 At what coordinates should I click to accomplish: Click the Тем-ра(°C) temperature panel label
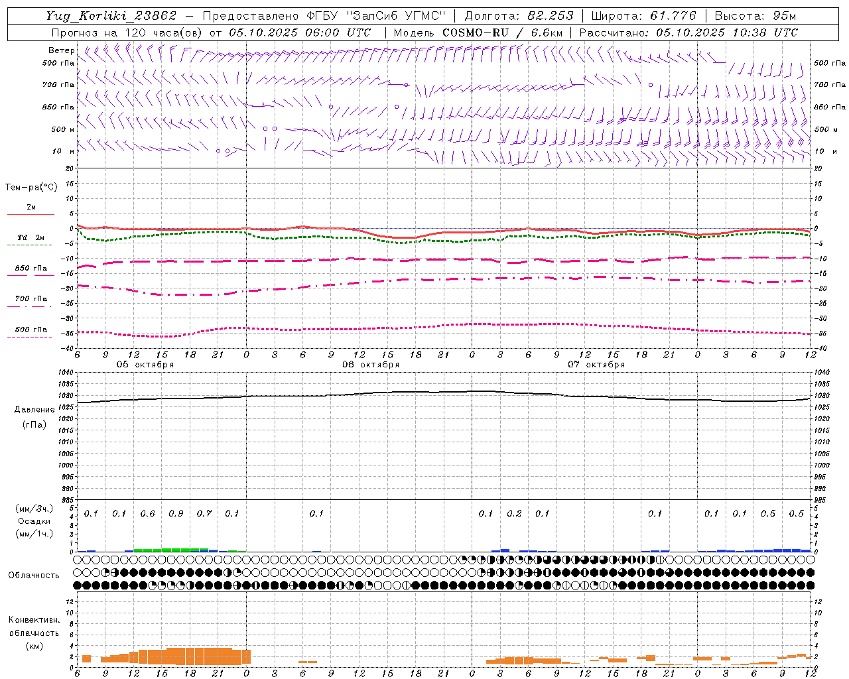[31, 188]
